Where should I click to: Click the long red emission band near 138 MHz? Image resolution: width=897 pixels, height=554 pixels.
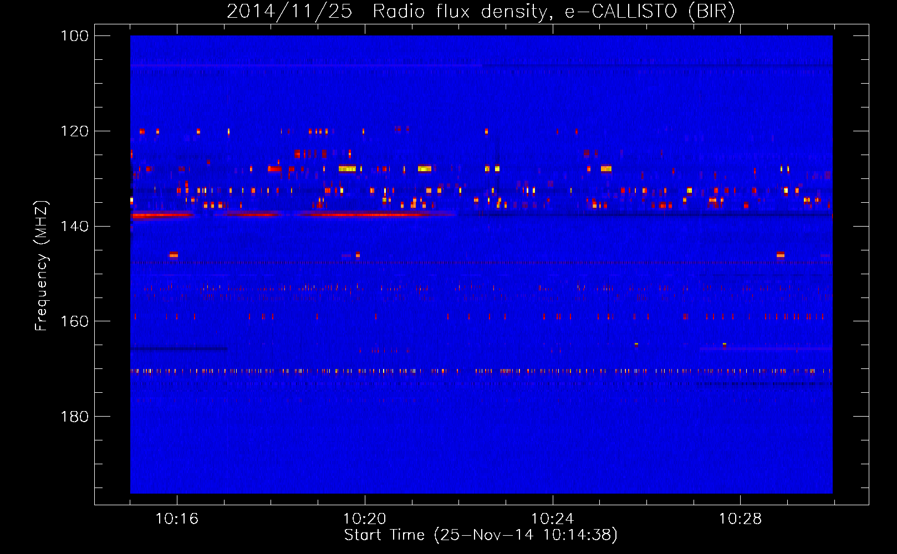(x=294, y=214)
